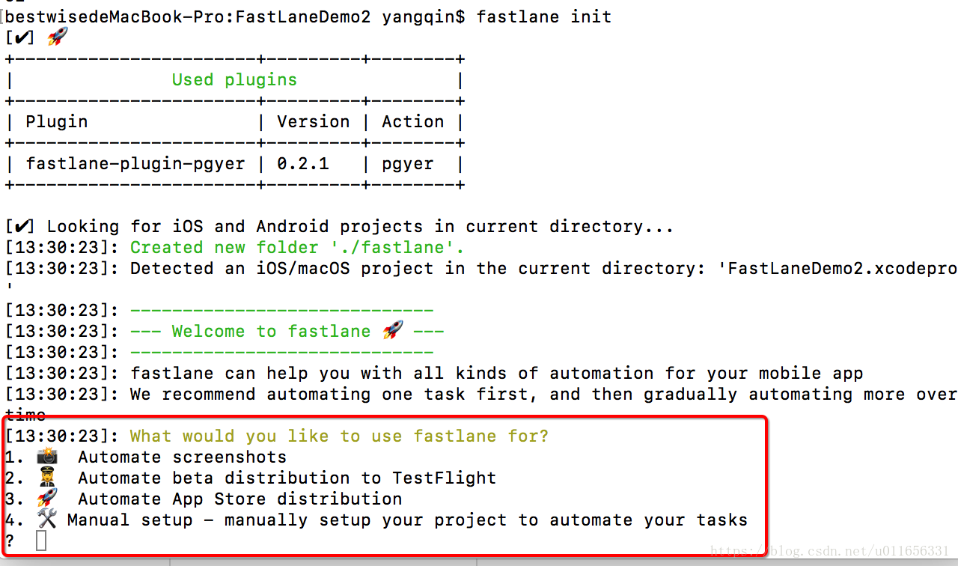Click the pilot emoji beside TestFlight option

click(47, 478)
